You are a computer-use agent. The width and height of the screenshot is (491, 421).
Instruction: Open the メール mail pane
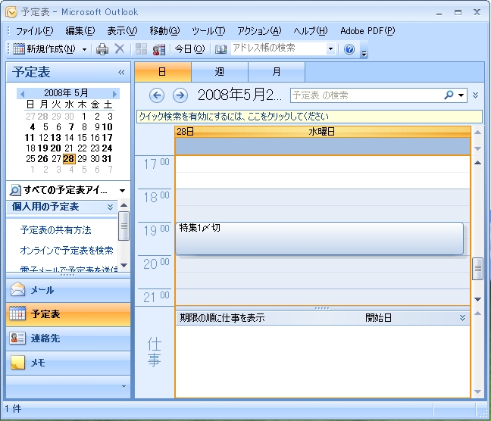pyautogui.click(x=68, y=290)
